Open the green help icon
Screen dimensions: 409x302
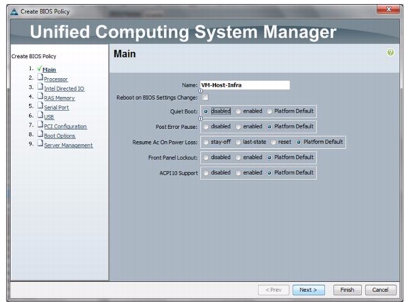coord(391,52)
